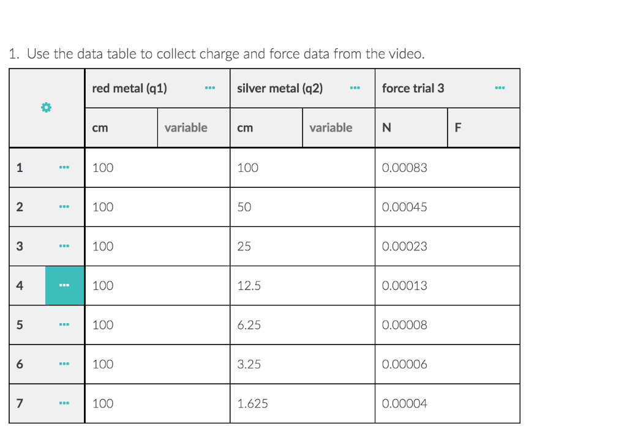The image size is (627, 448).
Task: Click the cell containing 0.00083
Action: click(404, 167)
